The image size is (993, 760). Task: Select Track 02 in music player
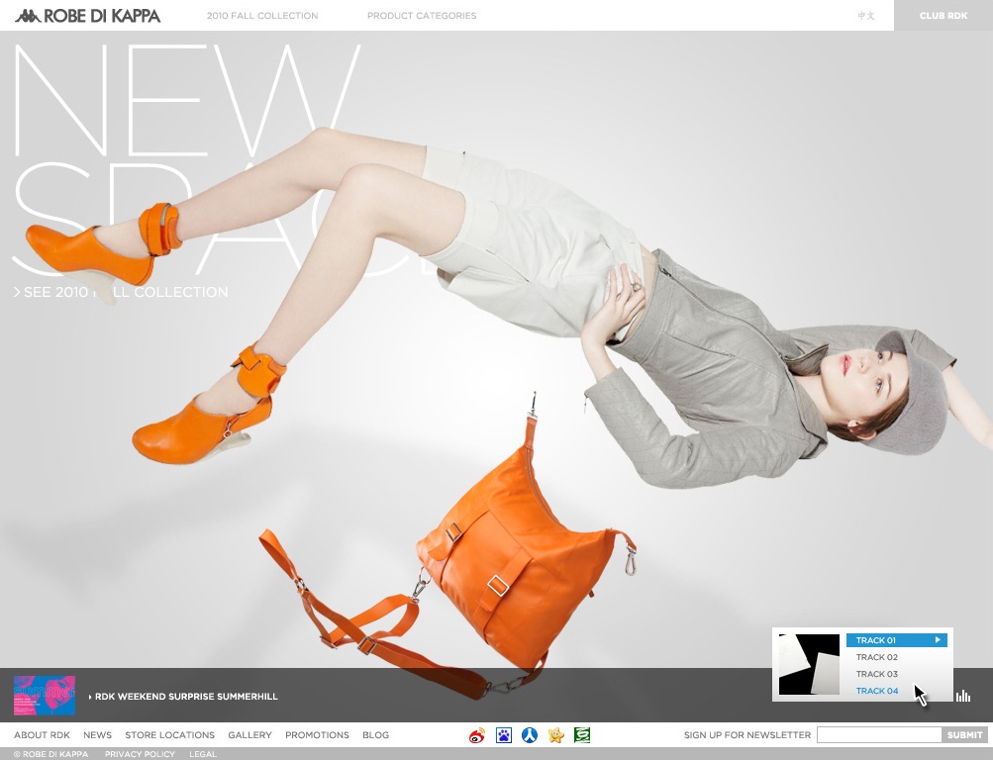(877, 657)
